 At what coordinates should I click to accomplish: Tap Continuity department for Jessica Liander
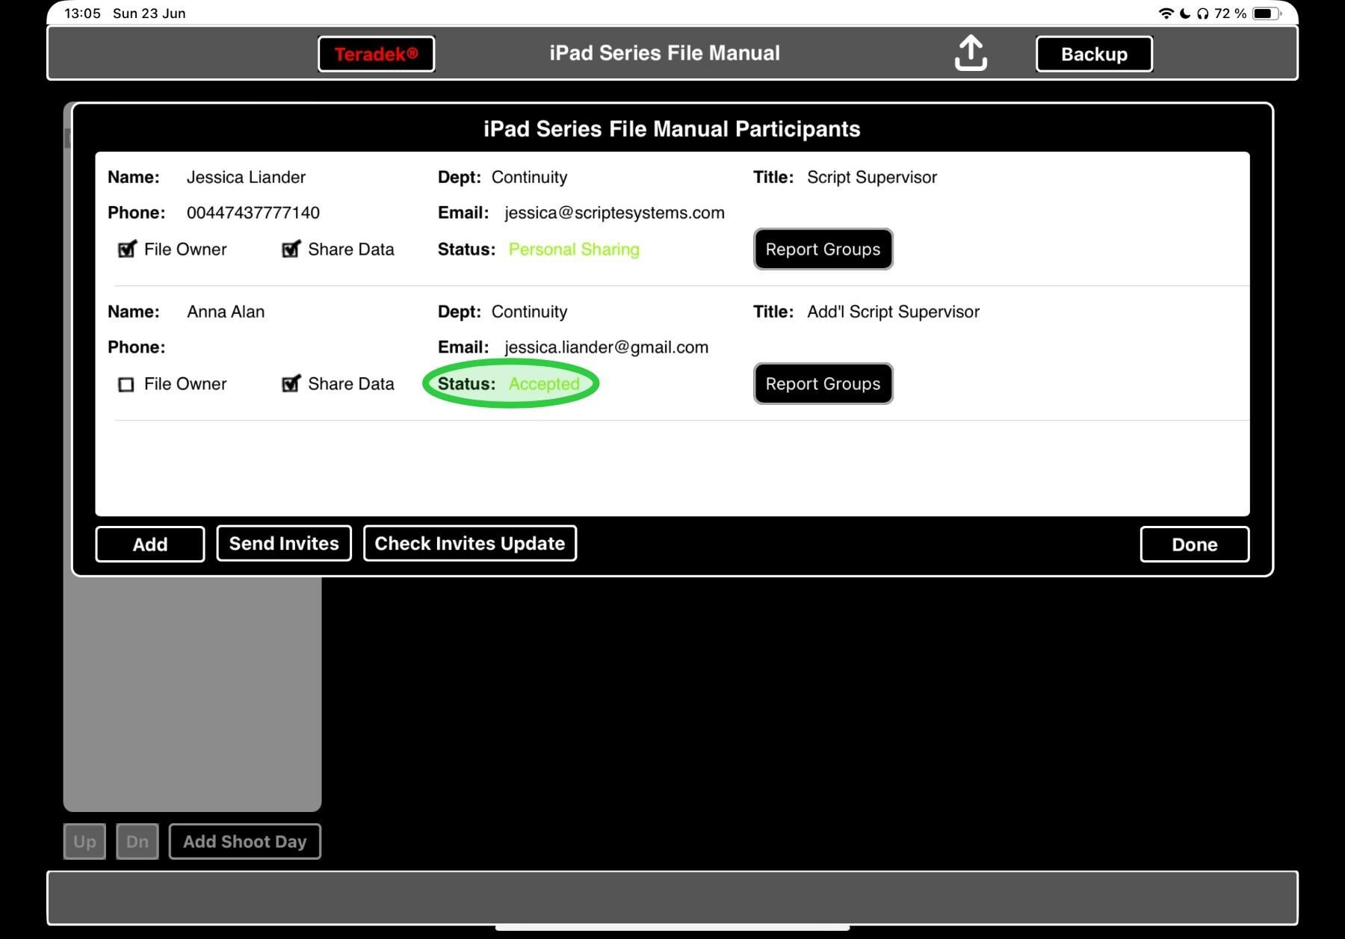529,177
